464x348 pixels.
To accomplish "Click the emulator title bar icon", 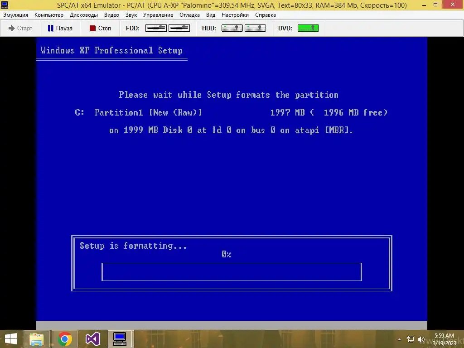I will click(5, 5).
